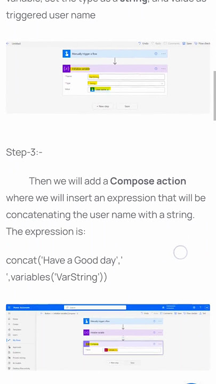Open ellipsis menu on the Compose card
The height and width of the screenshot is (384, 216).
click(x=159, y=344)
